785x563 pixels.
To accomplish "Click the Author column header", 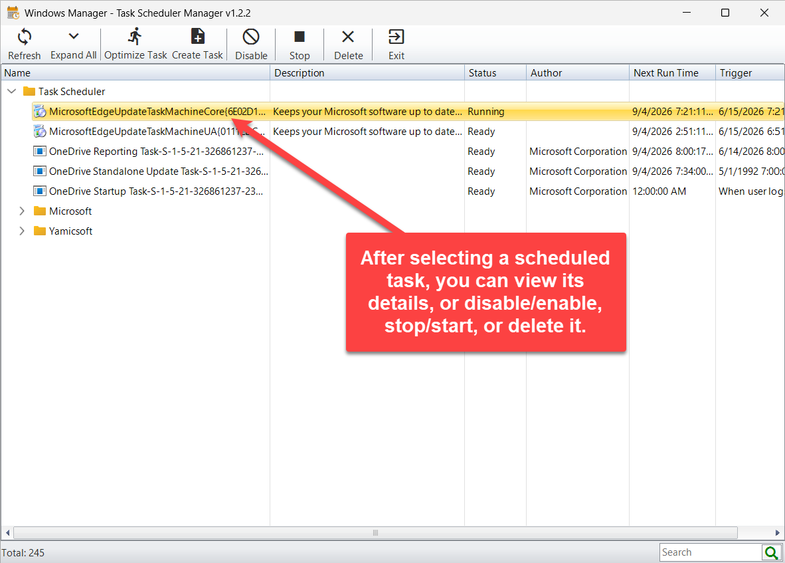I will tap(578, 72).
